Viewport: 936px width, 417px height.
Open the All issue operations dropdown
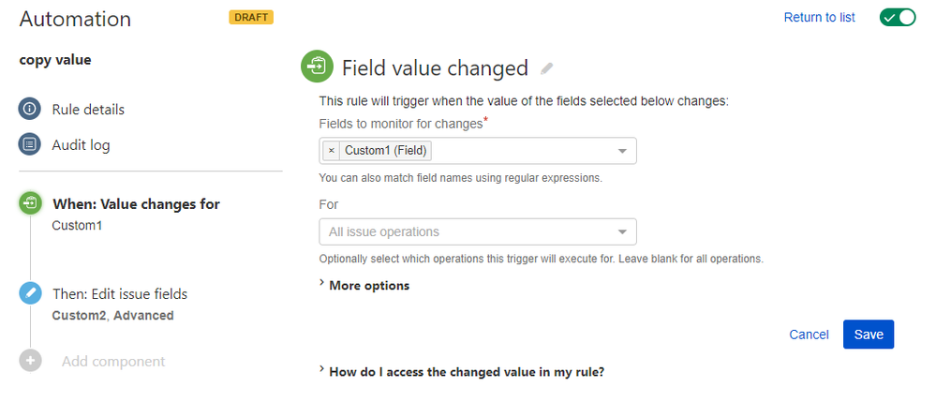[478, 231]
